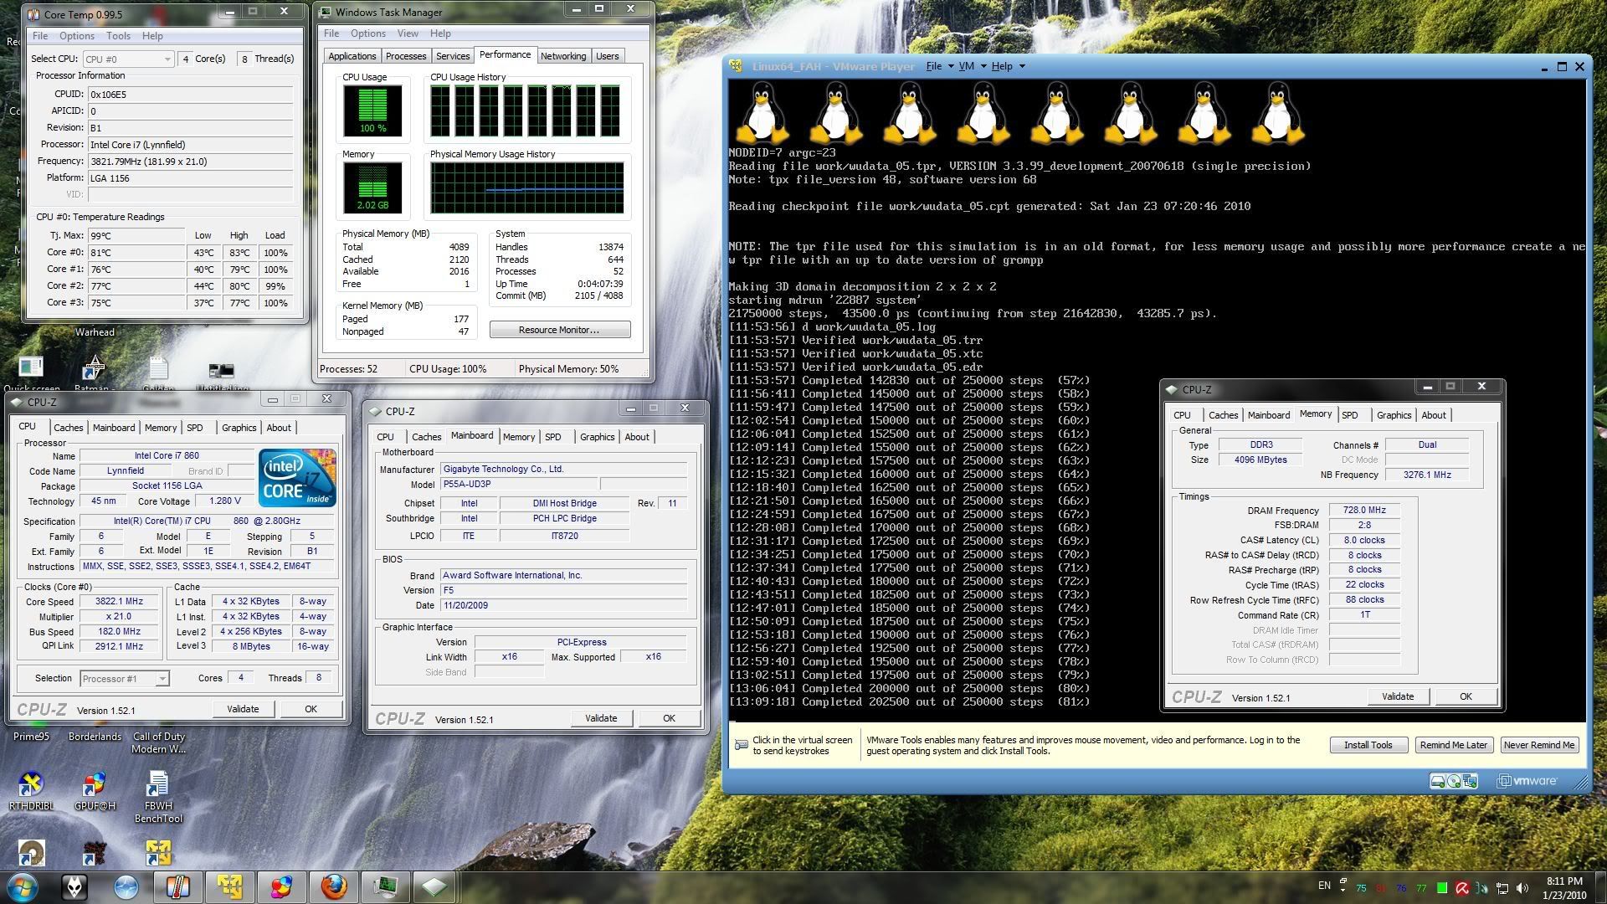This screenshot has width=1607, height=904.
Task: Click Validate in CPU-Z mainboard window
Action: coord(601,718)
